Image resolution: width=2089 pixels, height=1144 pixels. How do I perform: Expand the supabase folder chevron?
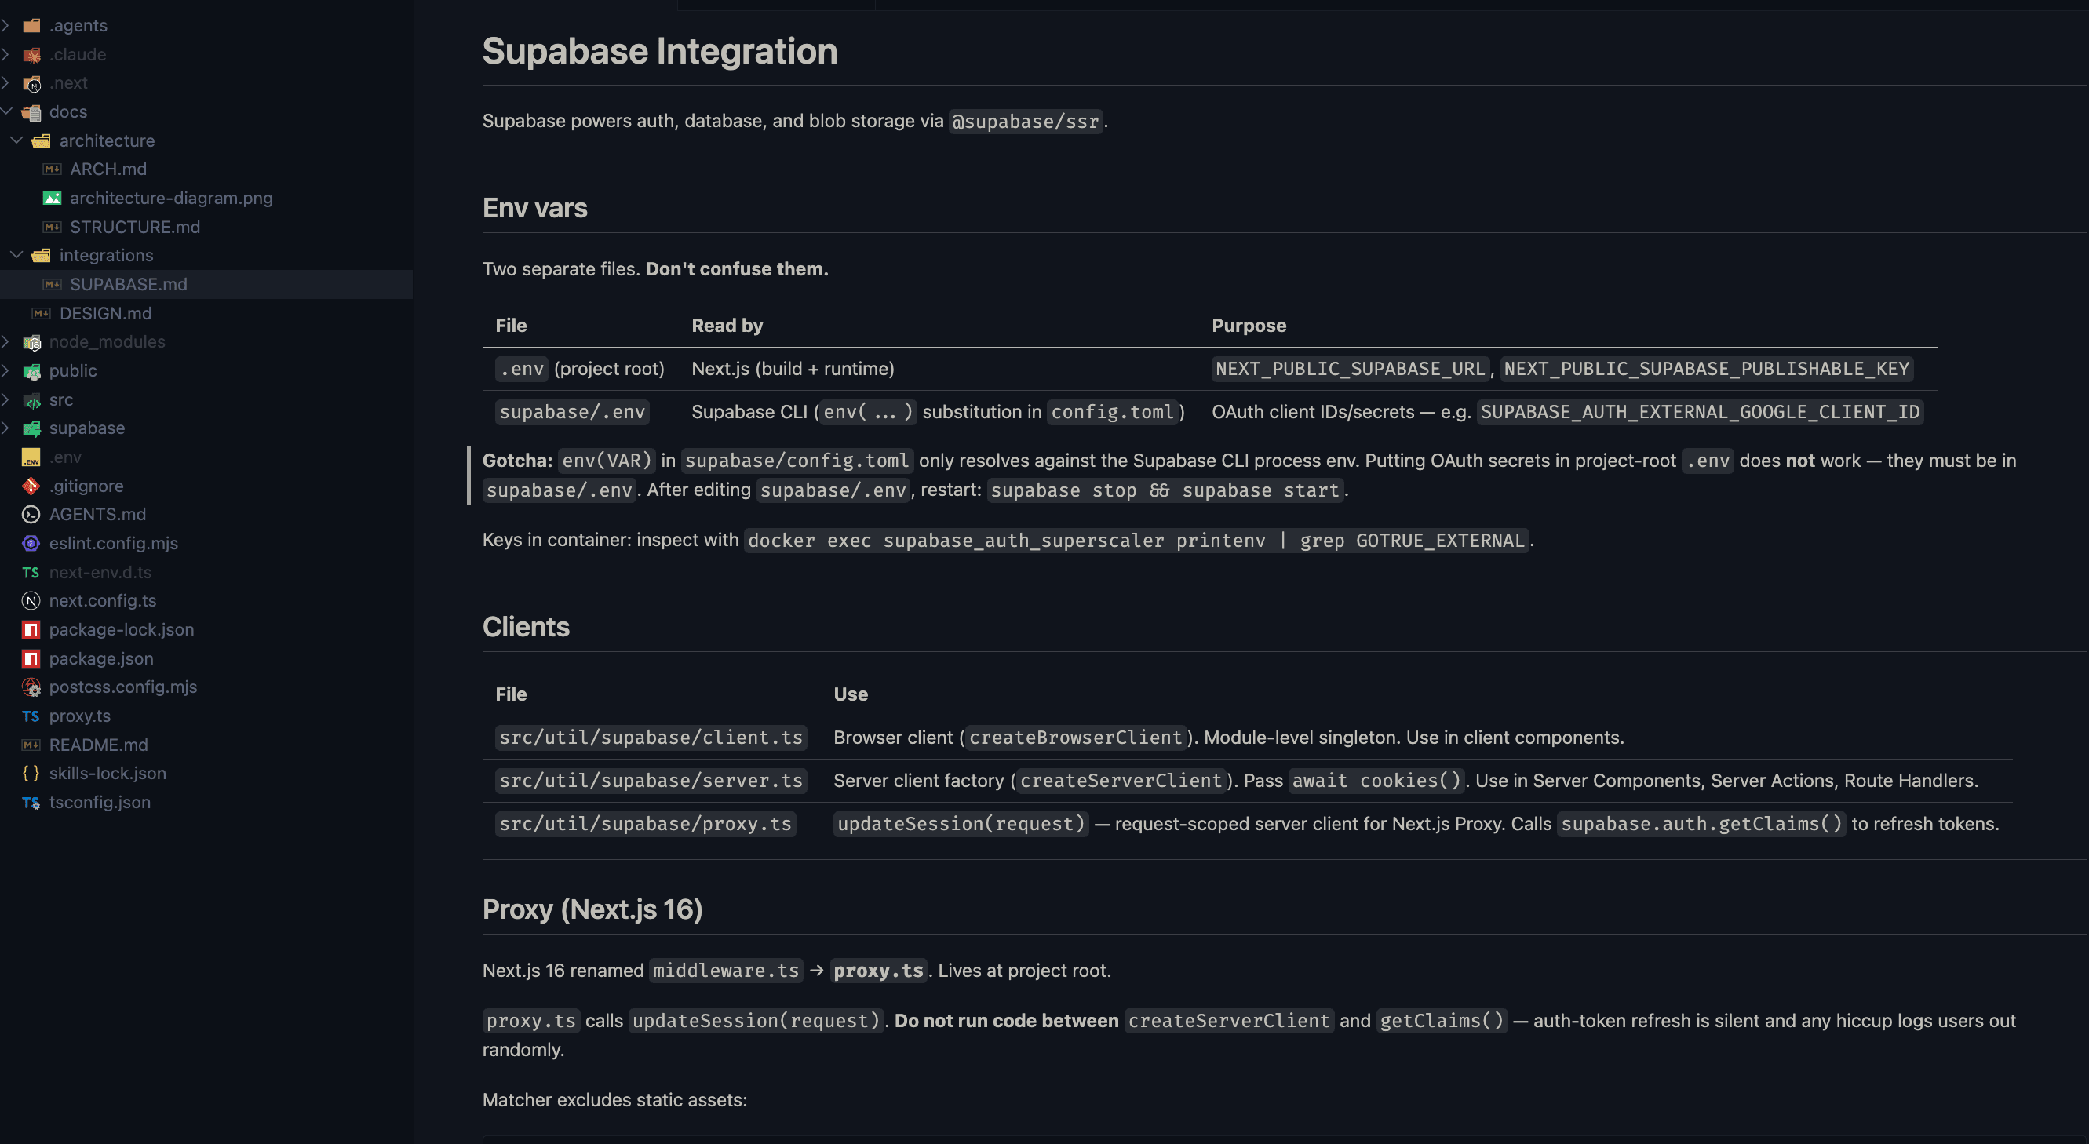5,429
